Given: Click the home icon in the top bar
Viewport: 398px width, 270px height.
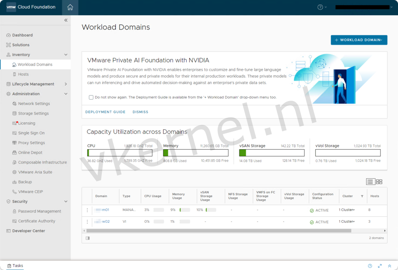Looking at the screenshot, I should tap(70, 7).
